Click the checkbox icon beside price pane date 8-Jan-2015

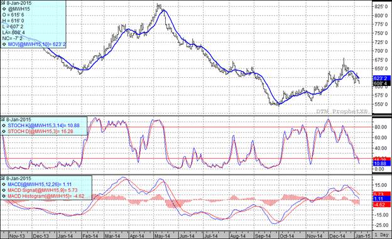pyautogui.click(x=3, y=3)
